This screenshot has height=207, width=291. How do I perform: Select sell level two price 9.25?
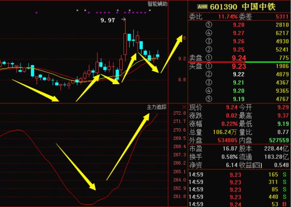[x=239, y=50]
